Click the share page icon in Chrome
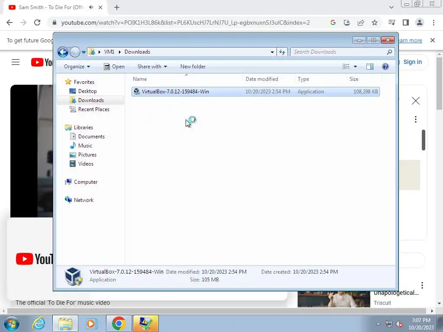 click(x=360, y=22)
